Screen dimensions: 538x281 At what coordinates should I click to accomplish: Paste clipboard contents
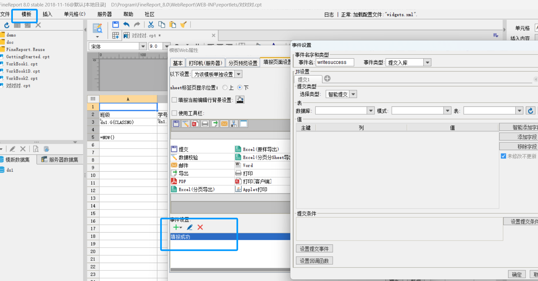point(173,24)
